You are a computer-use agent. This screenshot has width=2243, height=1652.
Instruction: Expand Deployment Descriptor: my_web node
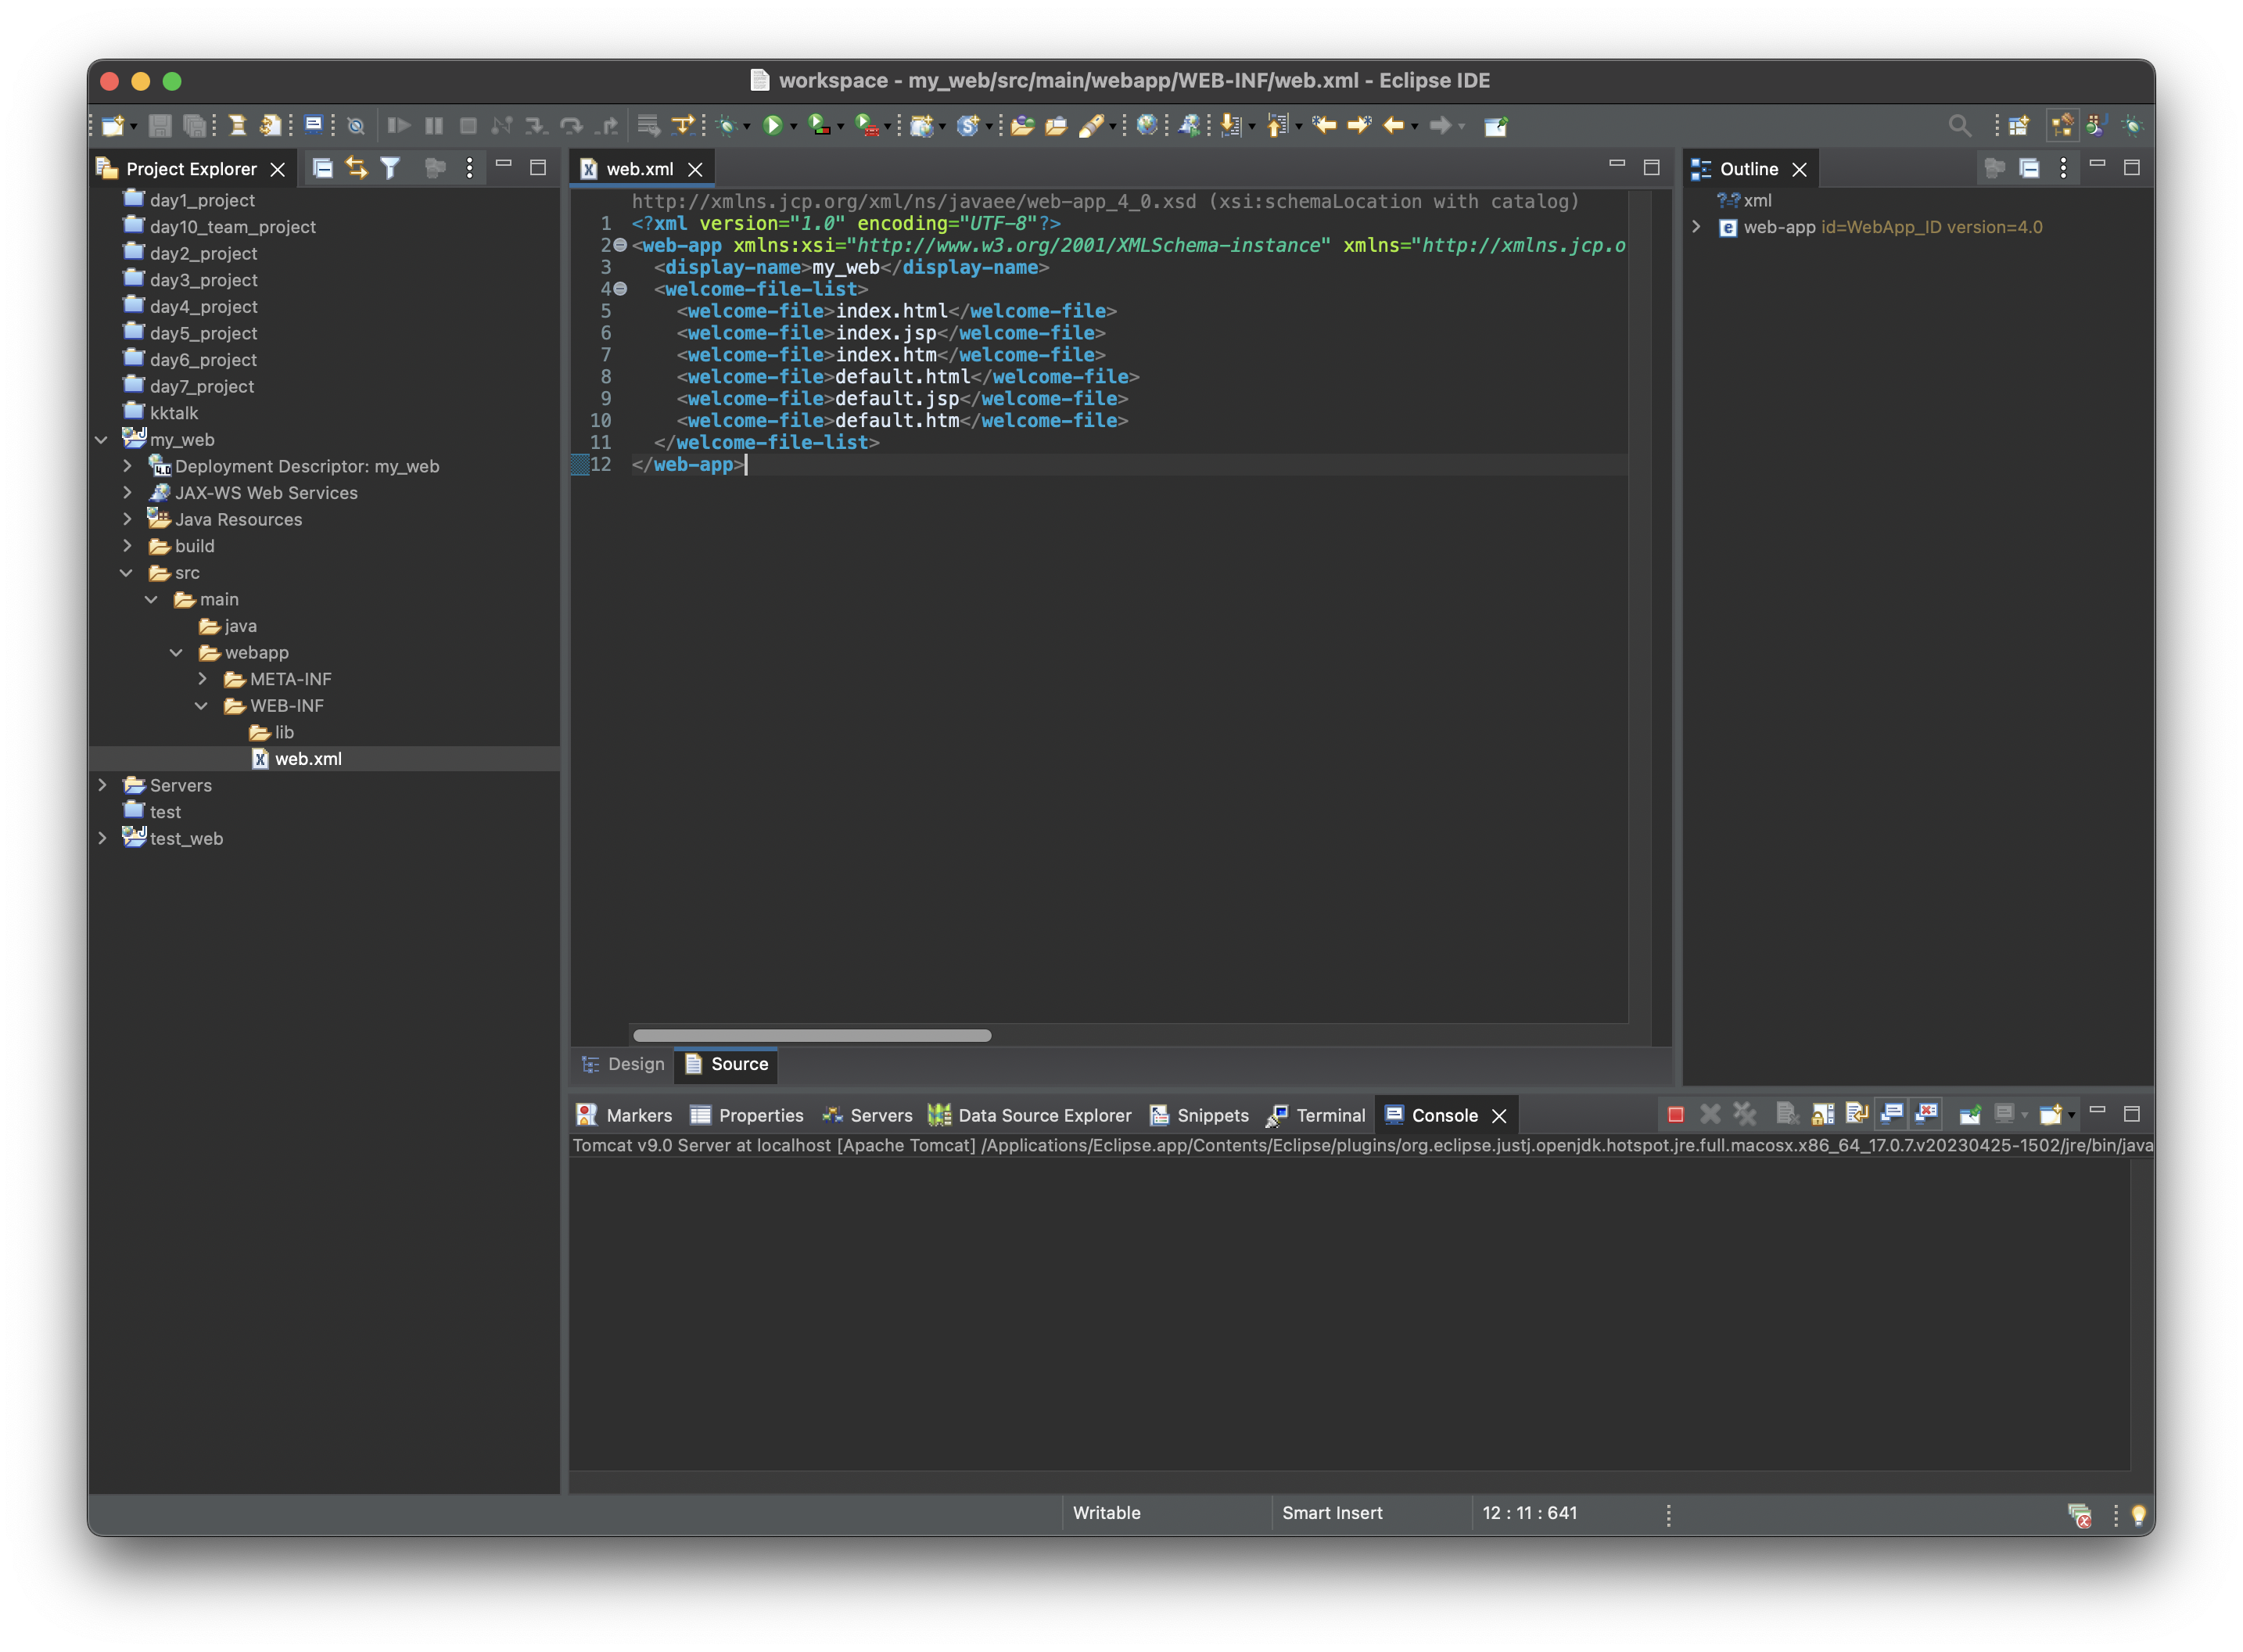(127, 466)
